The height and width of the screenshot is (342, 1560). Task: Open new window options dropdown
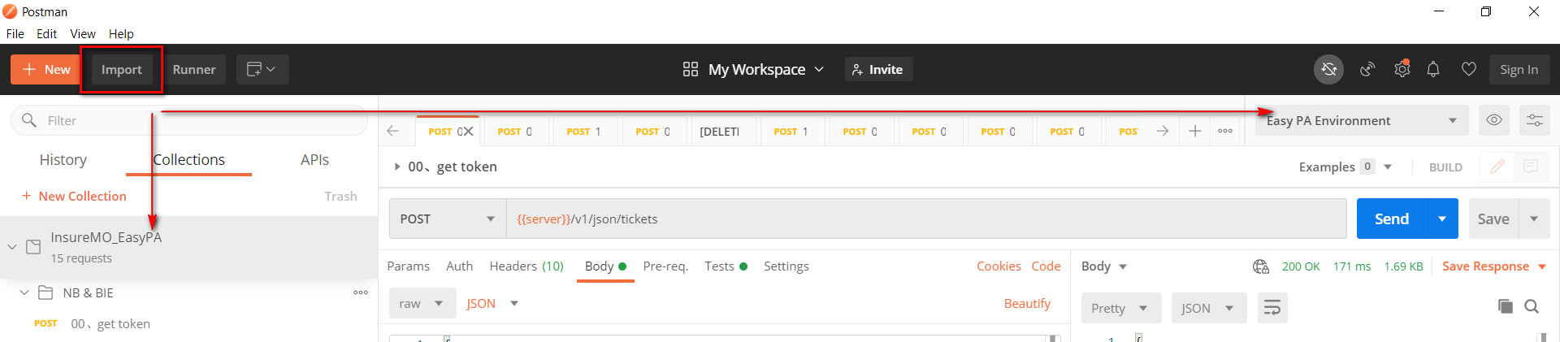tap(262, 70)
